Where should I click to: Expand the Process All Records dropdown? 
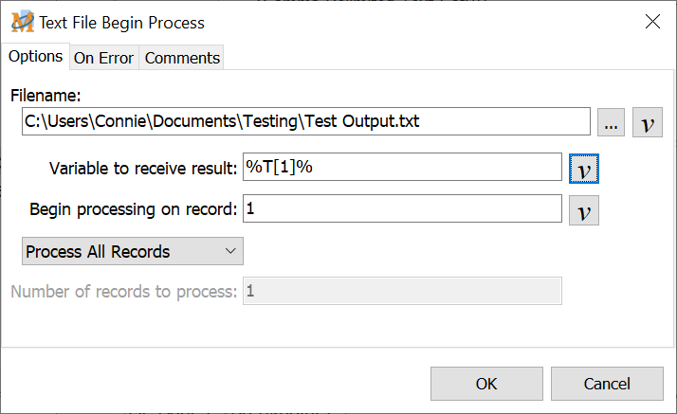click(x=133, y=251)
